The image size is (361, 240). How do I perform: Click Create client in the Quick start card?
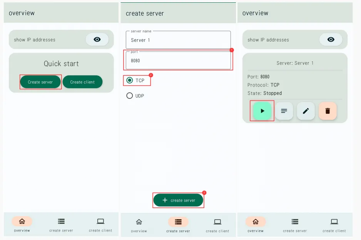pyautogui.click(x=82, y=82)
